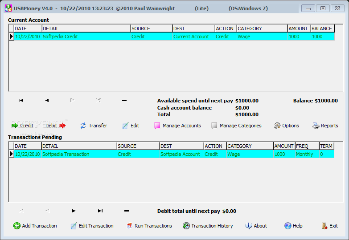
Task: Click the DETAIL header in Current Account grid
Action: pyautogui.click(x=86, y=28)
